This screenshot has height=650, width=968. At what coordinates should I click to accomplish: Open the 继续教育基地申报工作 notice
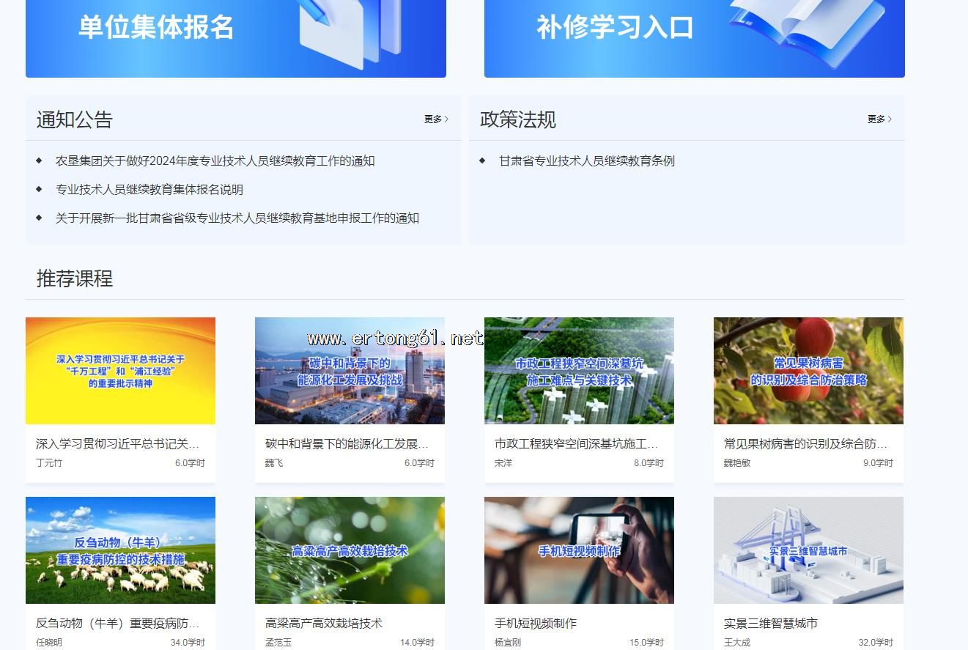coord(237,218)
